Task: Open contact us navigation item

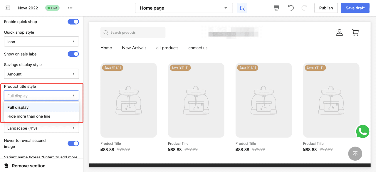Action: coord(198,48)
